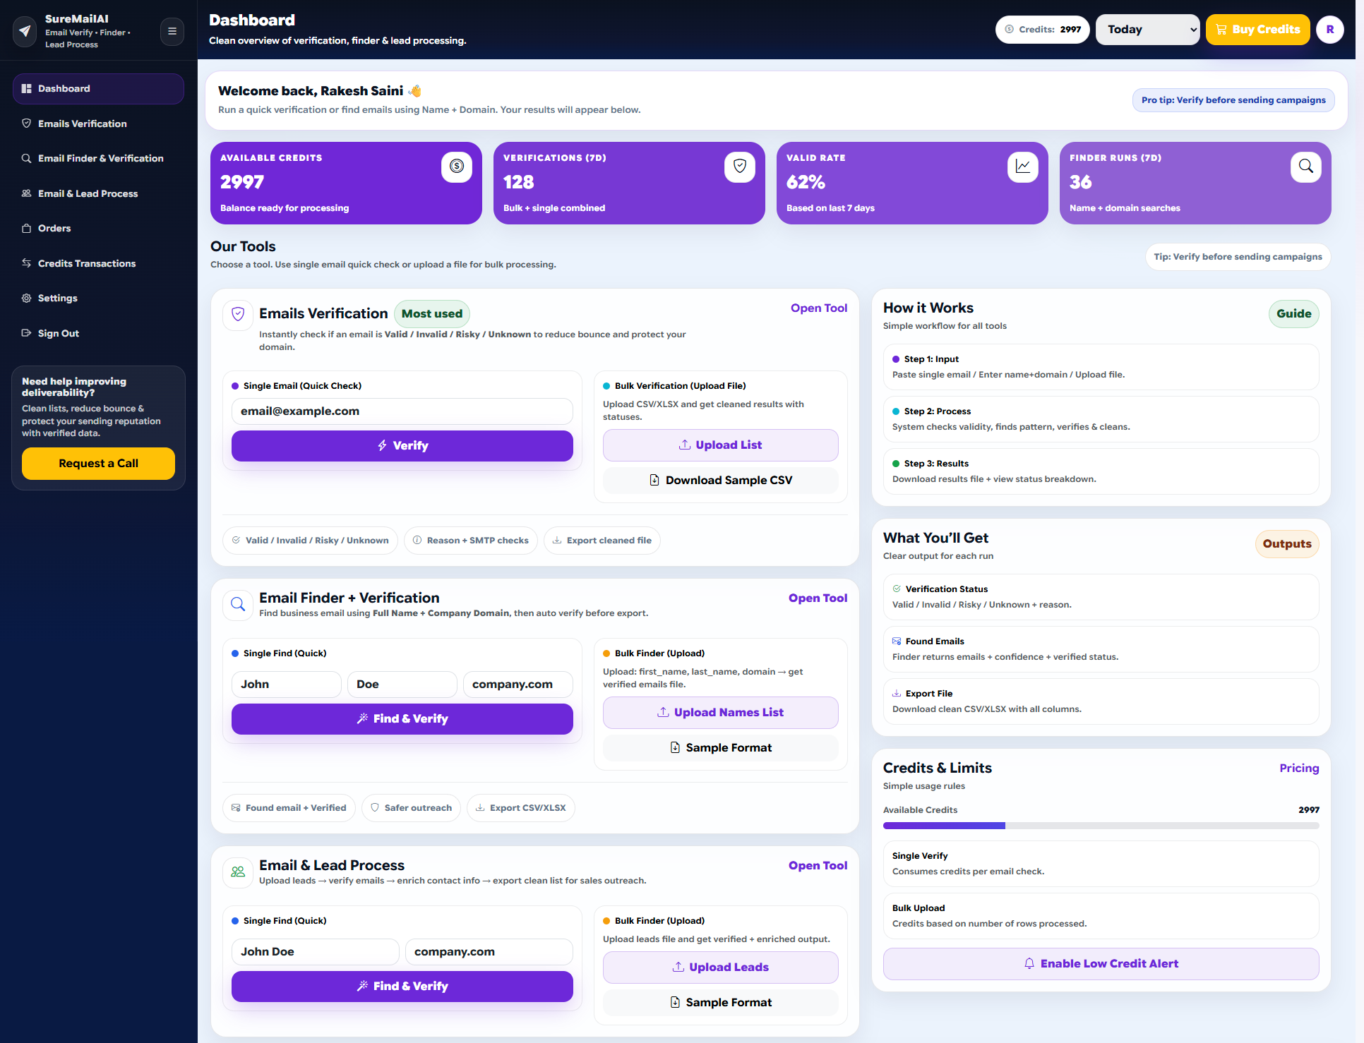Click the Emails Verification shield tool icon

(238, 315)
